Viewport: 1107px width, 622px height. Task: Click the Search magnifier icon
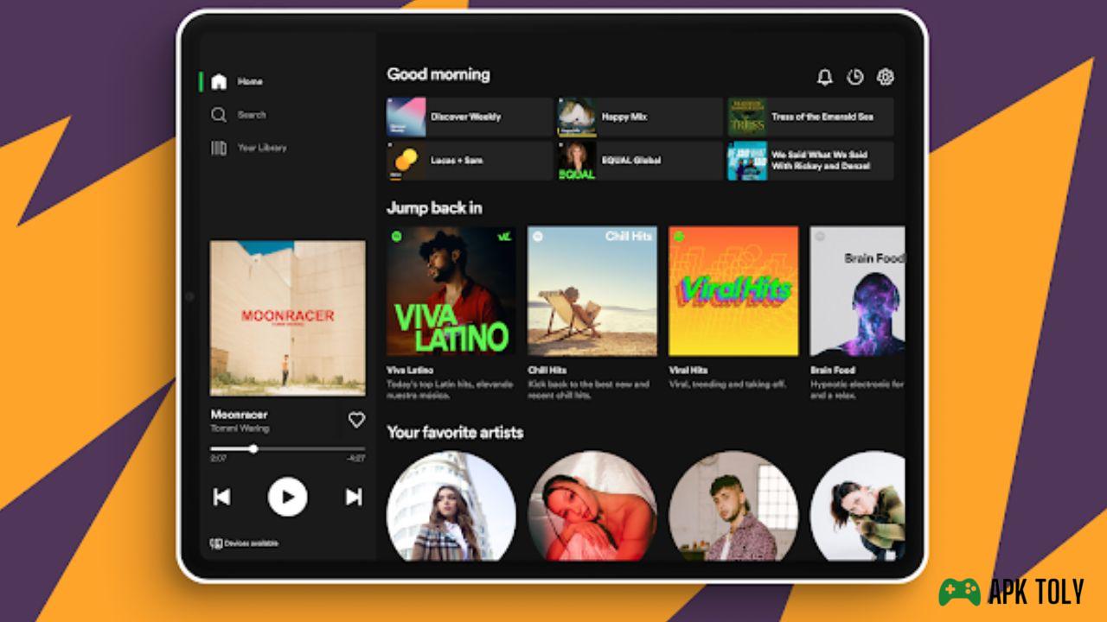coord(219,115)
